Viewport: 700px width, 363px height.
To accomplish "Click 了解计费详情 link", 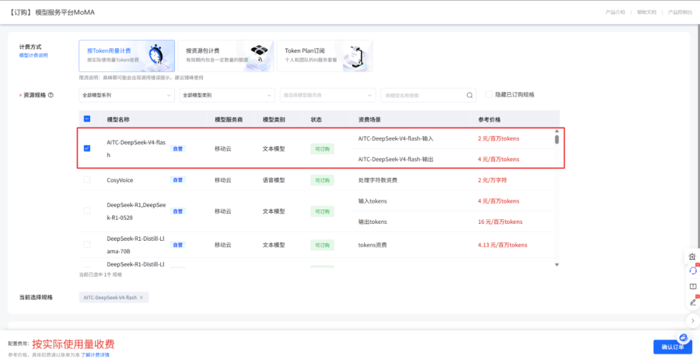I will [x=95, y=355].
